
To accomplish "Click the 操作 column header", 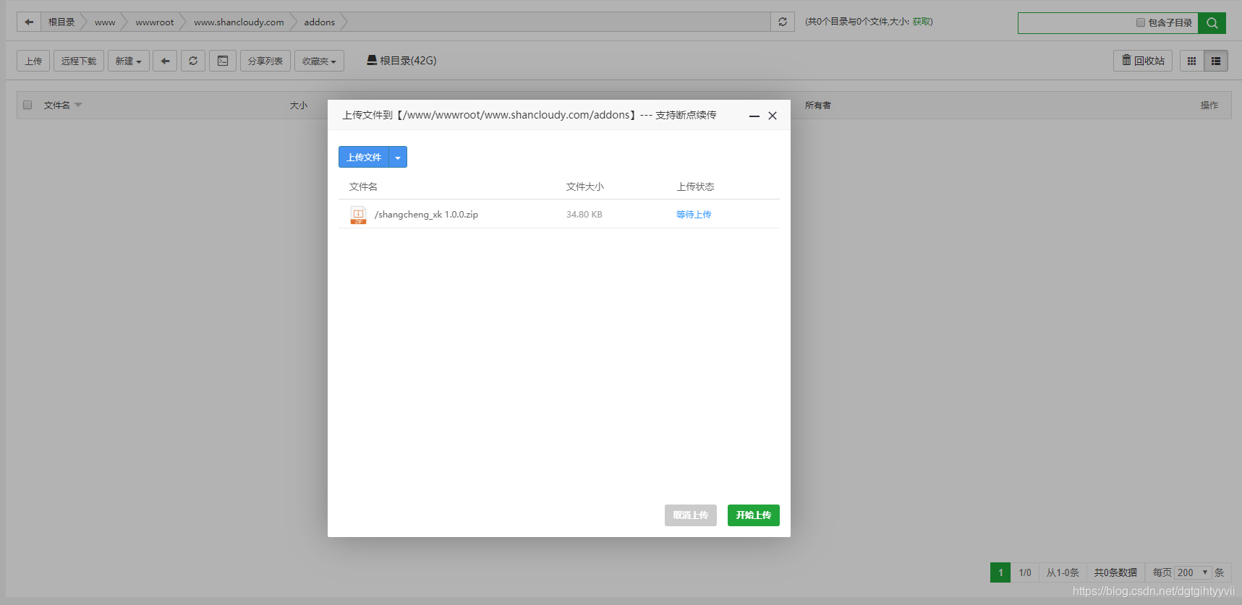I will pos(1209,106).
